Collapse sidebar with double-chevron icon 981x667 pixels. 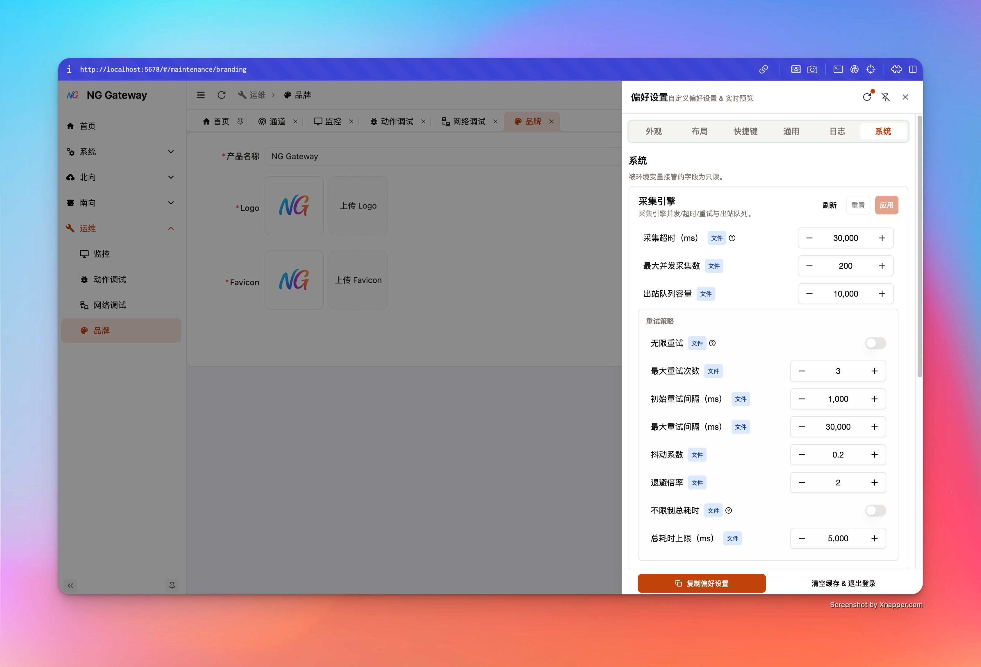pos(70,585)
